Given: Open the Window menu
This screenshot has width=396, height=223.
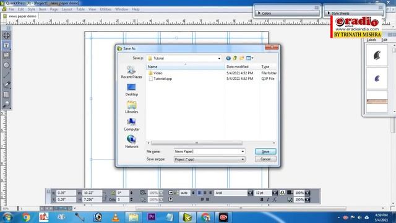Looking at the screenshot, I should point(121,9).
